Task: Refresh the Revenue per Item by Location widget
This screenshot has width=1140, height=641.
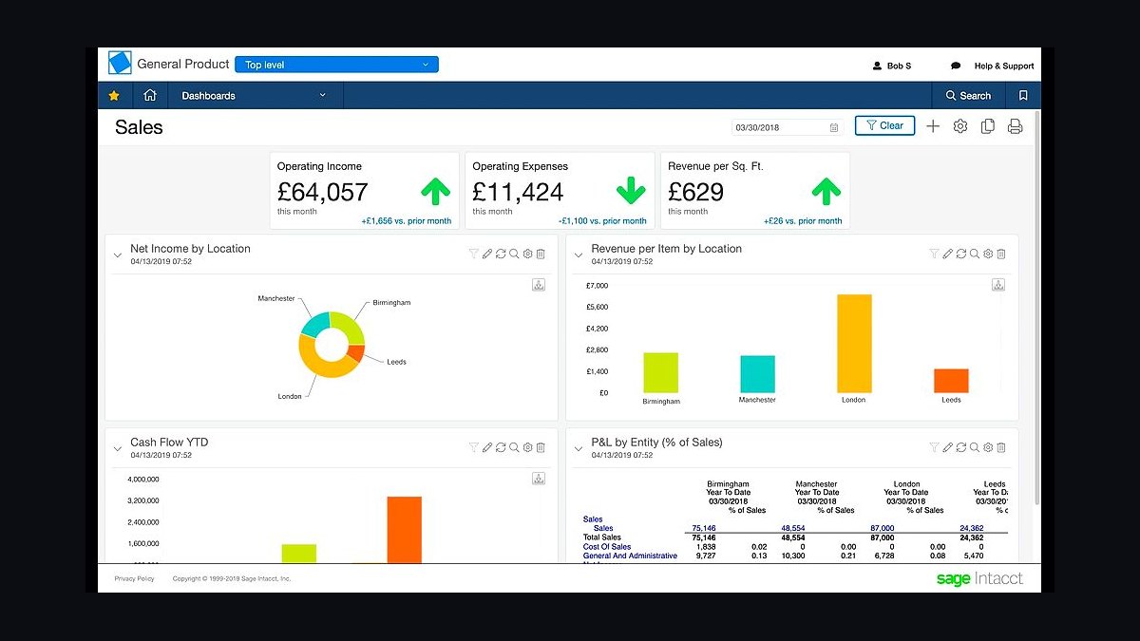Action: click(961, 254)
